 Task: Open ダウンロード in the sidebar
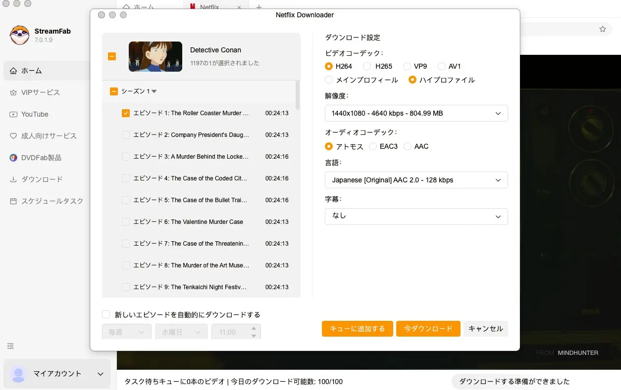point(47,179)
